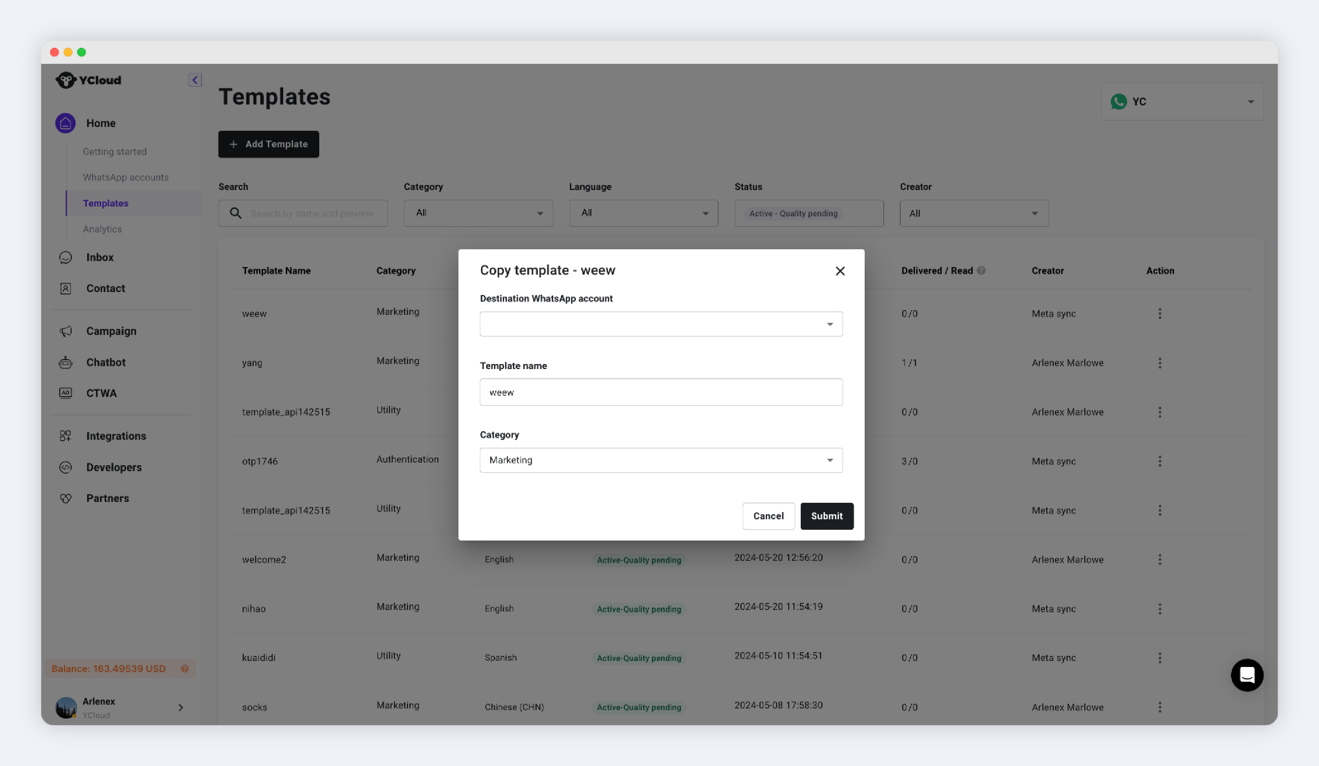
Task: Click the Campaign megaphone icon
Action: [x=66, y=331]
